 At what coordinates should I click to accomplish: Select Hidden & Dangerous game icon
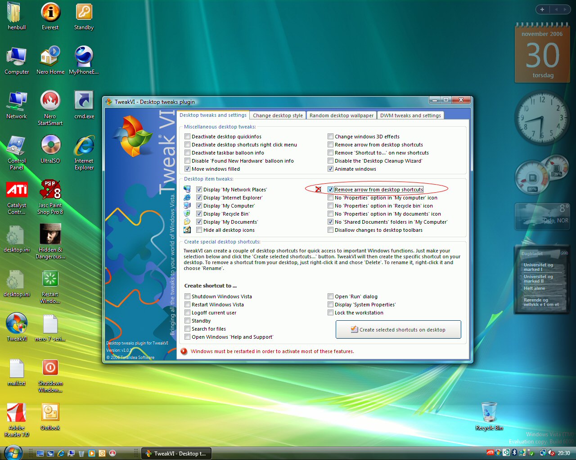50,241
